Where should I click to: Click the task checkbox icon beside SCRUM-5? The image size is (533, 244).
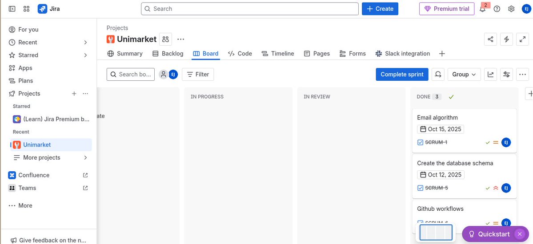(x=420, y=188)
